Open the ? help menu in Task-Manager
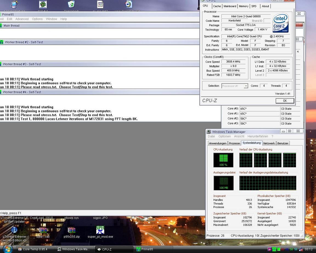 [x=272, y=136]
